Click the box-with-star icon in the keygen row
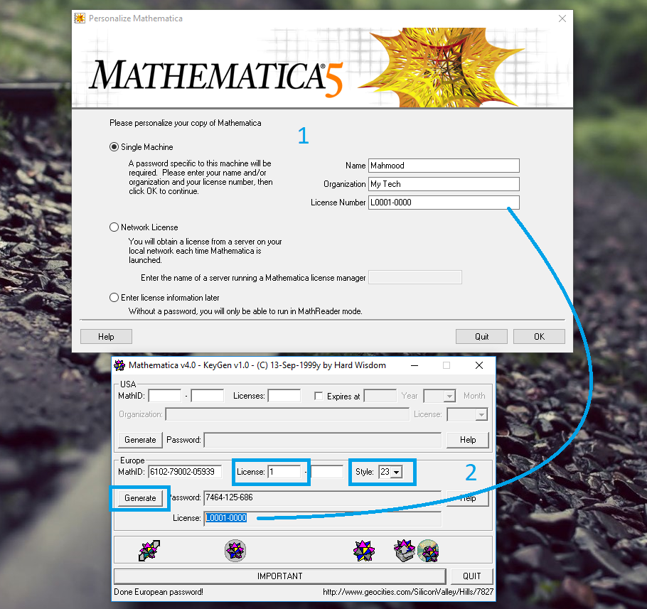The image size is (647, 609). point(403,549)
